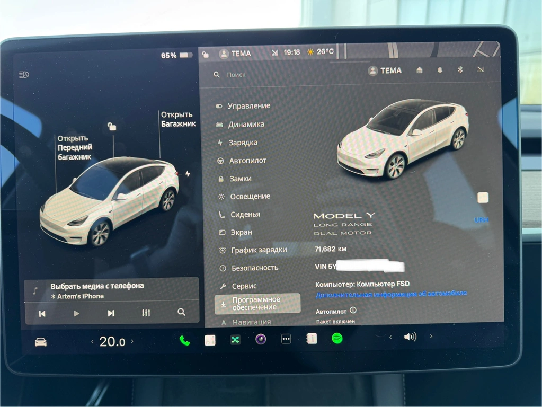Tap the speaker volume icon
This screenshot has width=542, height=407.
pyautogui.click(x=410, y=337)
